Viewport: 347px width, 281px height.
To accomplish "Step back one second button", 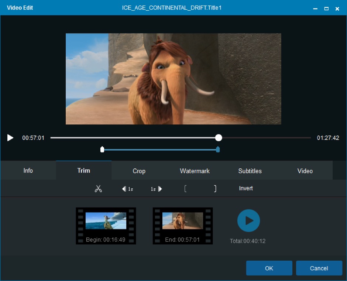I will [127, 189].
